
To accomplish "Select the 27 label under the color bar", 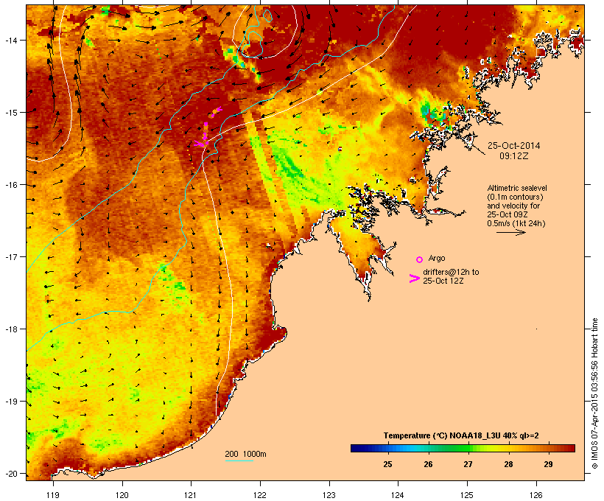I will pyautogui.click(x=468, y=464).
